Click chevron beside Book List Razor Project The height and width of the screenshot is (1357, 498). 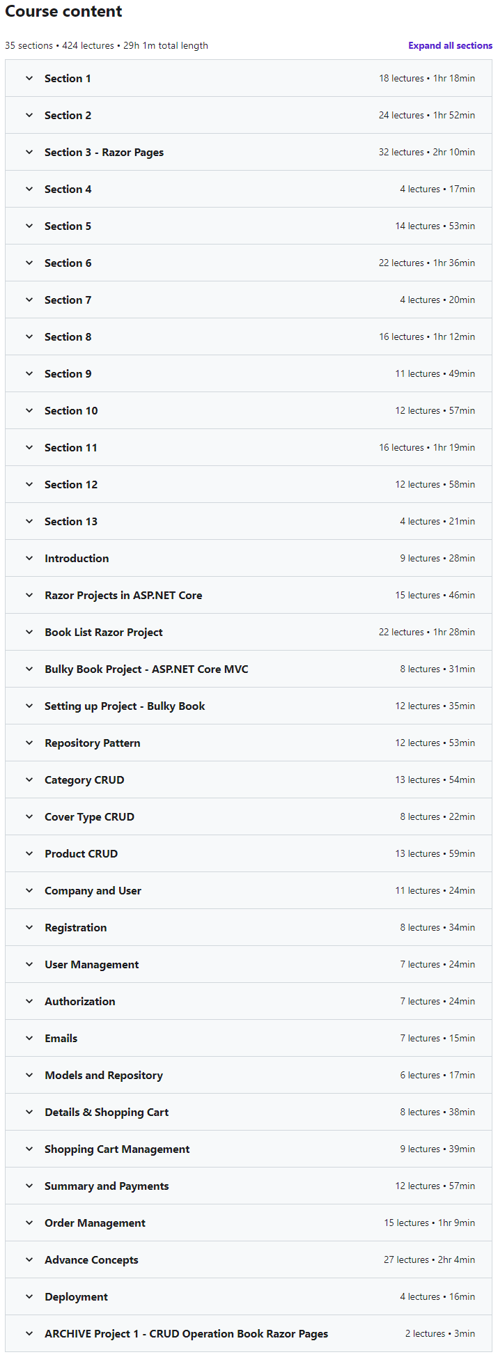tap(29, 633)
